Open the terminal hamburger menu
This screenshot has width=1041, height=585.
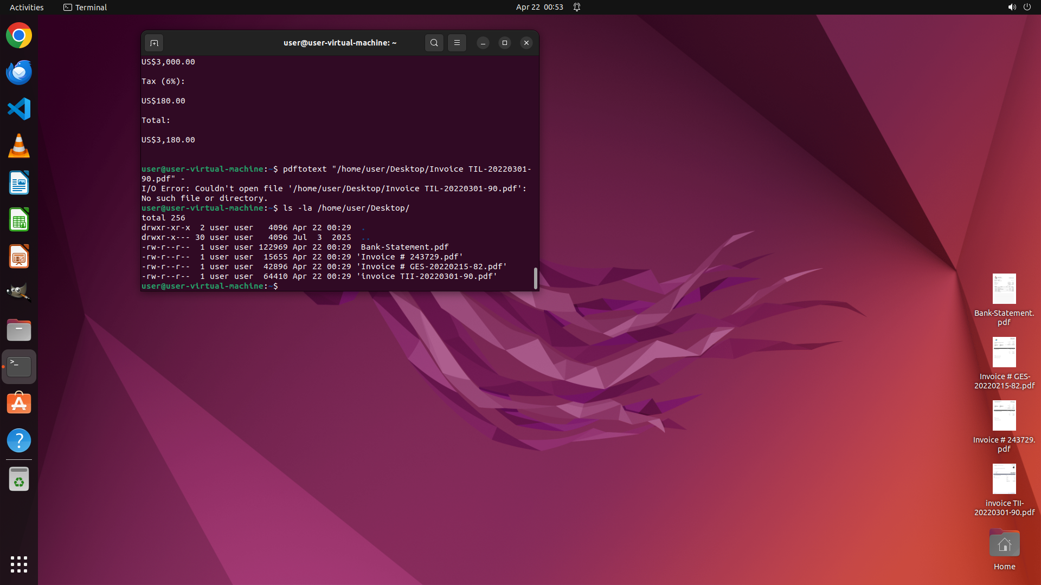(x=457, y=43)
